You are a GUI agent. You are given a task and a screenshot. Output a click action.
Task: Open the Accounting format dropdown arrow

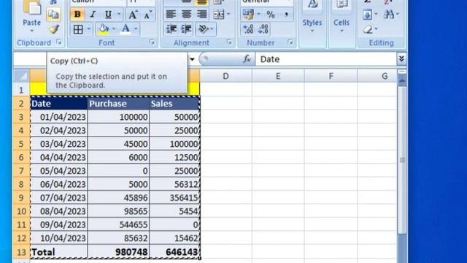tap(258, 15)
